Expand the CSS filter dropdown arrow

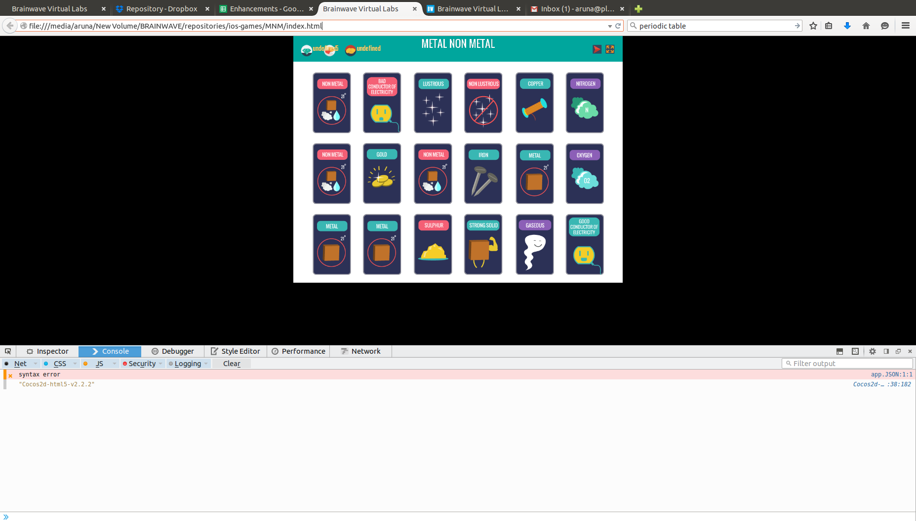[75, 364]
